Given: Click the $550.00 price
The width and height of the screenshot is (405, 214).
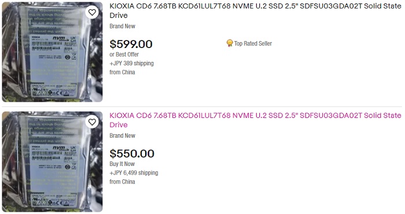Looking at the screenshot, I should click(x=132, y=154).
